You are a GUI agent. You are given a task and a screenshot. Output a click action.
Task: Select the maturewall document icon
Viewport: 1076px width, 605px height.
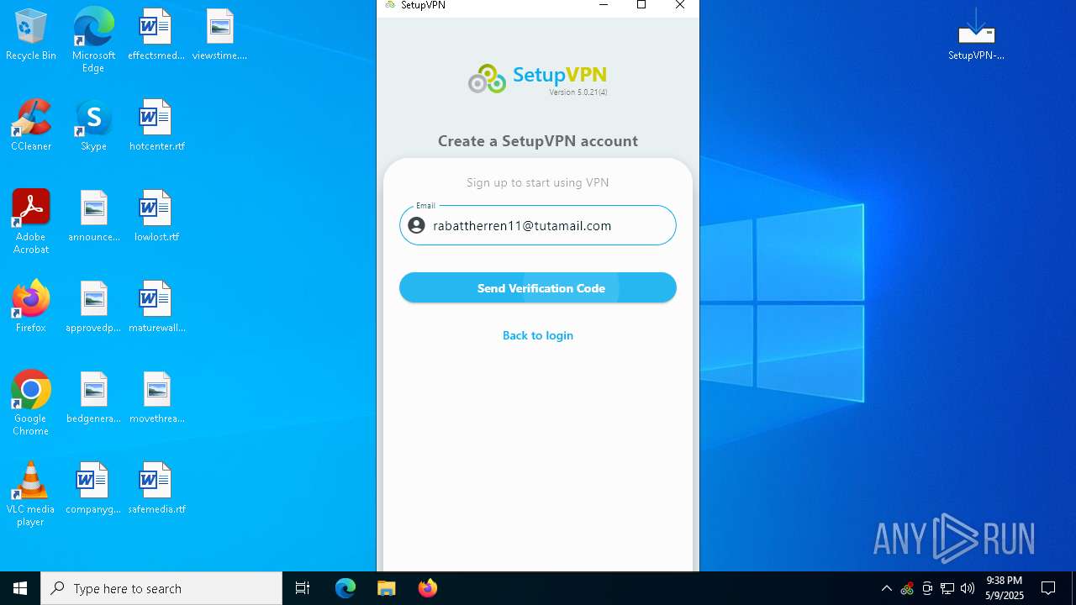(x=156, y=308)
